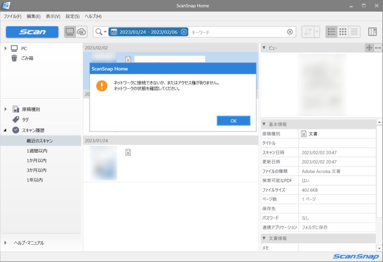Image resolution: width=383 pixels, height=262 pixels.
Task: Click the 連携アプリケーション value フォルダに保存
Action: (x=314, y=227)
